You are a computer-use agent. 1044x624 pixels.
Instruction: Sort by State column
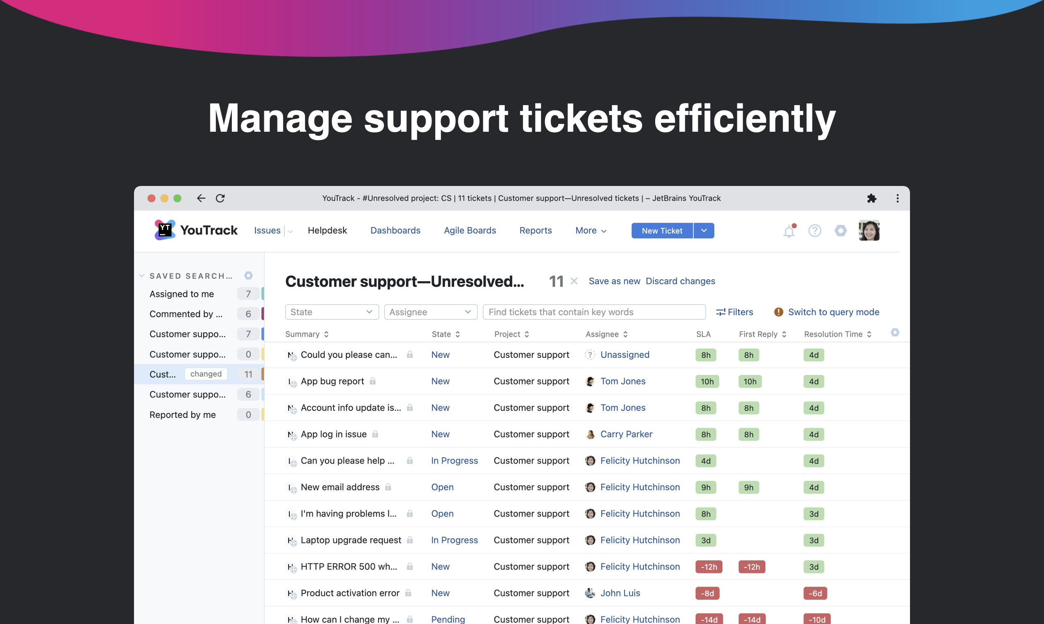pos(446,334)
